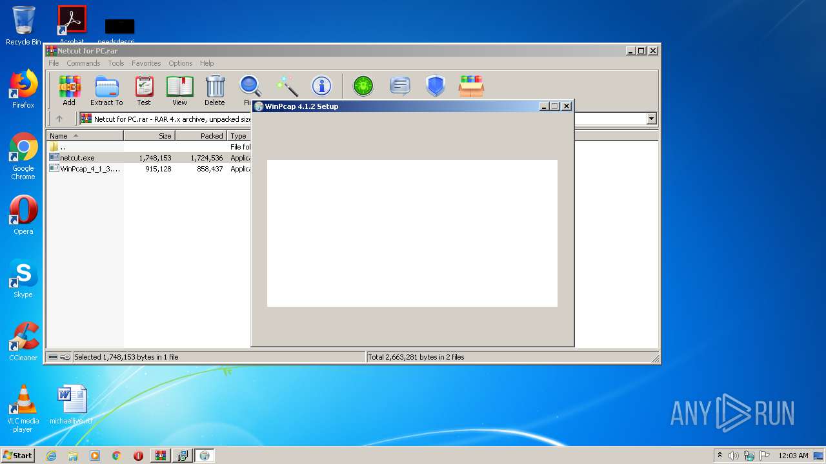Click the green VirusScan bug icon
826x464 pixels.
[363, 86]
